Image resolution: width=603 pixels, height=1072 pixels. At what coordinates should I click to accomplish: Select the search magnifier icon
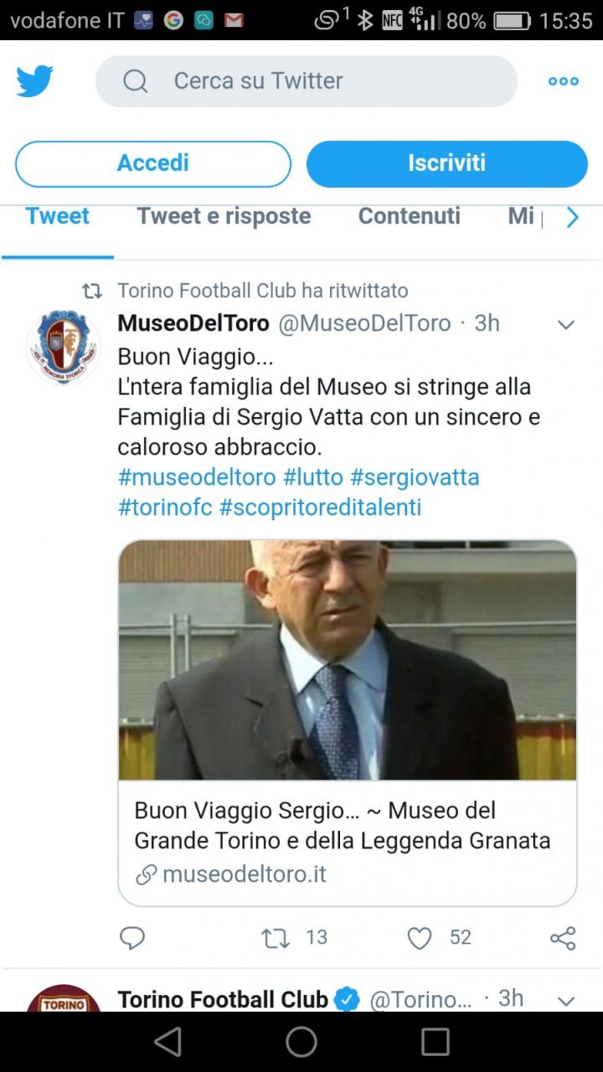[x=135, y=80]
